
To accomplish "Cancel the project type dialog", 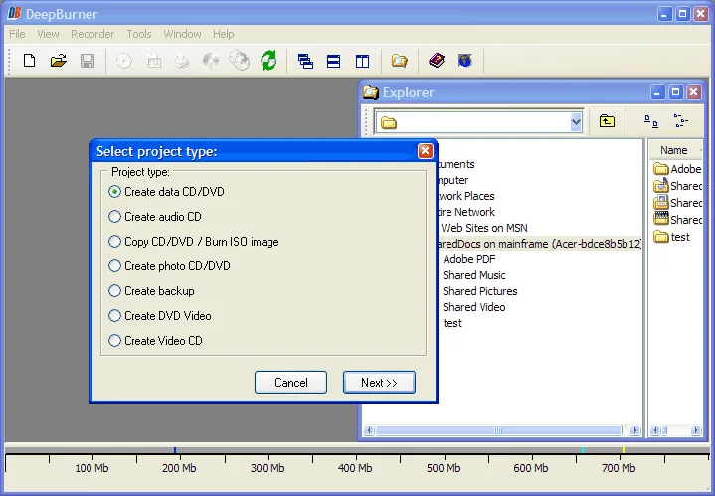I will [291, 382].
